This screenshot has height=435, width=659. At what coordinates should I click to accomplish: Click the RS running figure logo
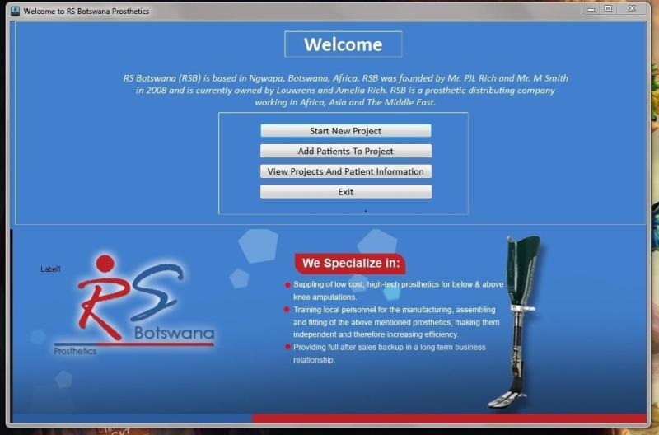pyautogui.click(x=124, y=297)
